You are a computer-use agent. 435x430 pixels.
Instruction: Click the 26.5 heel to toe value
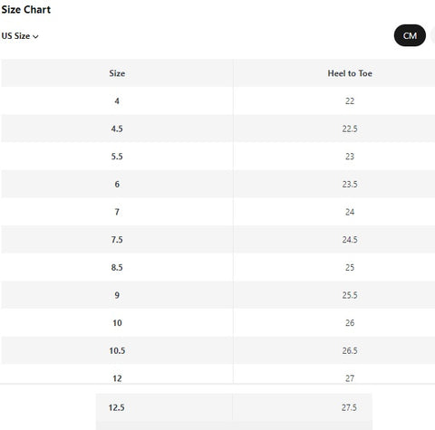(350, 350)
